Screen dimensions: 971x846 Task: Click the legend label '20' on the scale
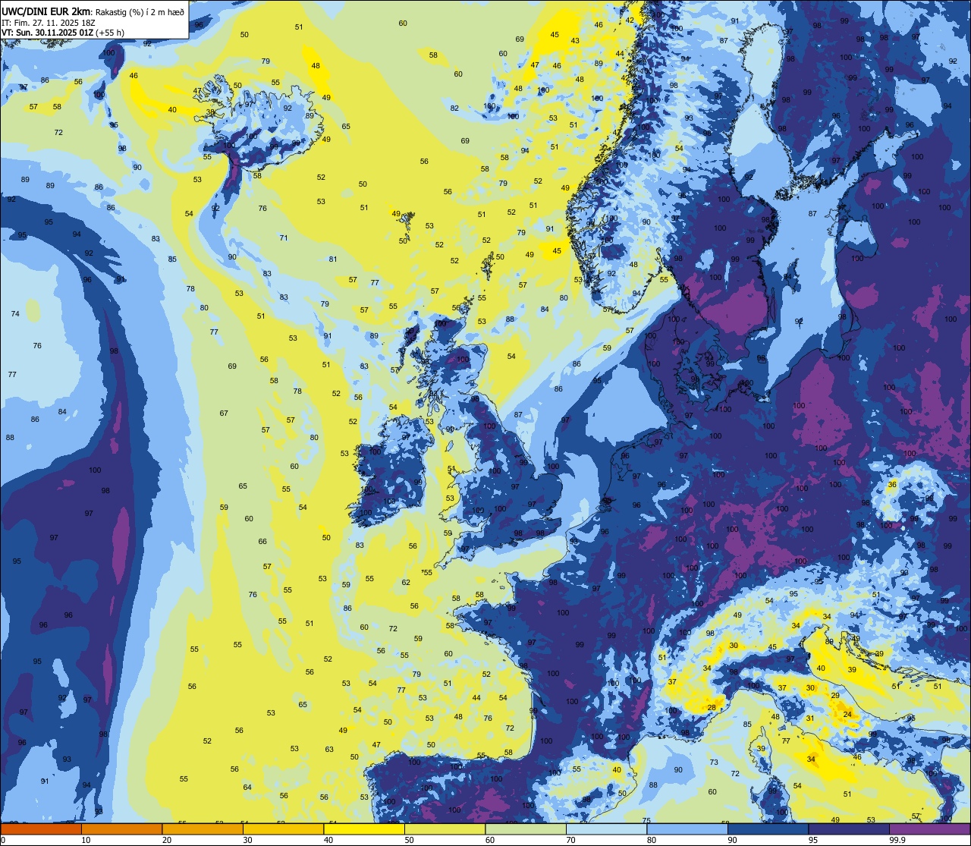pyautogui.click(x=167, y=840)
